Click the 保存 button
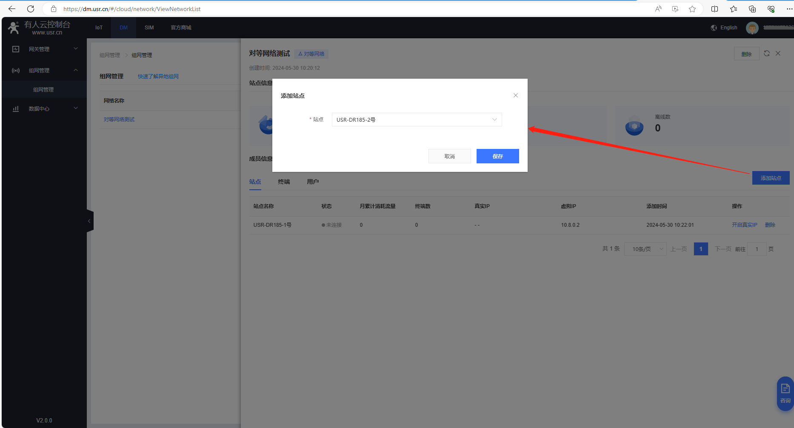 click(497, 156)
